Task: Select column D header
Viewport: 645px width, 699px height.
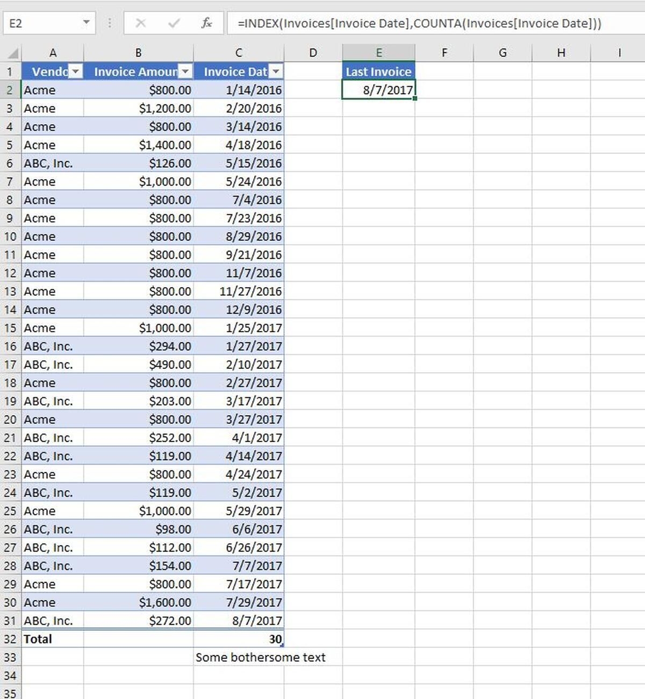Action: (x=313, y=53)
